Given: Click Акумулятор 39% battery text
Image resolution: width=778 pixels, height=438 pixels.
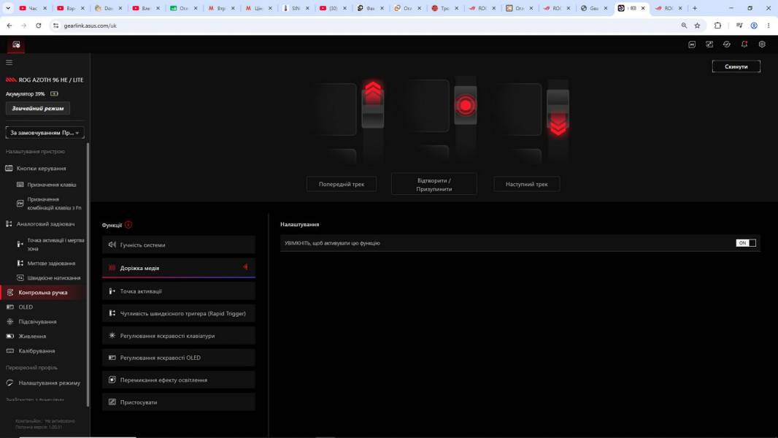Looking at the screenshot, I should (26, 93).
